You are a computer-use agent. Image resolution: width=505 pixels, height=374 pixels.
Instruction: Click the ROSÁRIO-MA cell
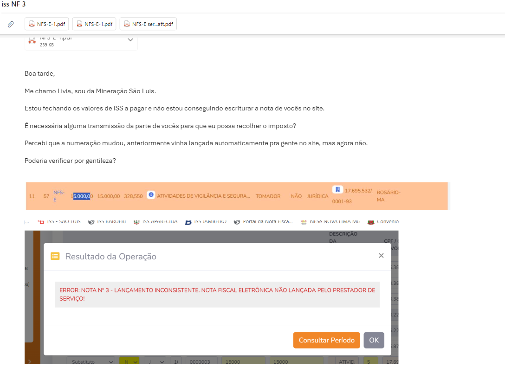coord(388,196)
